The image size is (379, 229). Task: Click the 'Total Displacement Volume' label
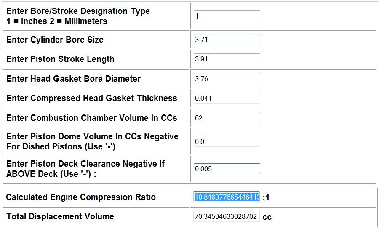(x=60, y=216)
